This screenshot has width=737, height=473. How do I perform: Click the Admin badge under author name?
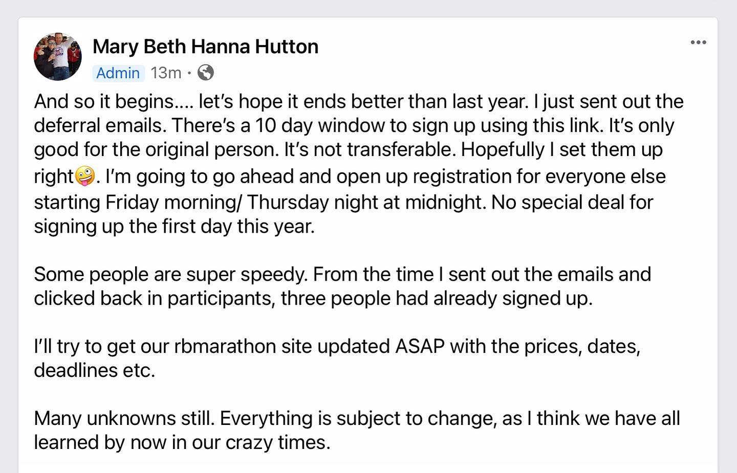pyautogui.click(x=118, y=73)
